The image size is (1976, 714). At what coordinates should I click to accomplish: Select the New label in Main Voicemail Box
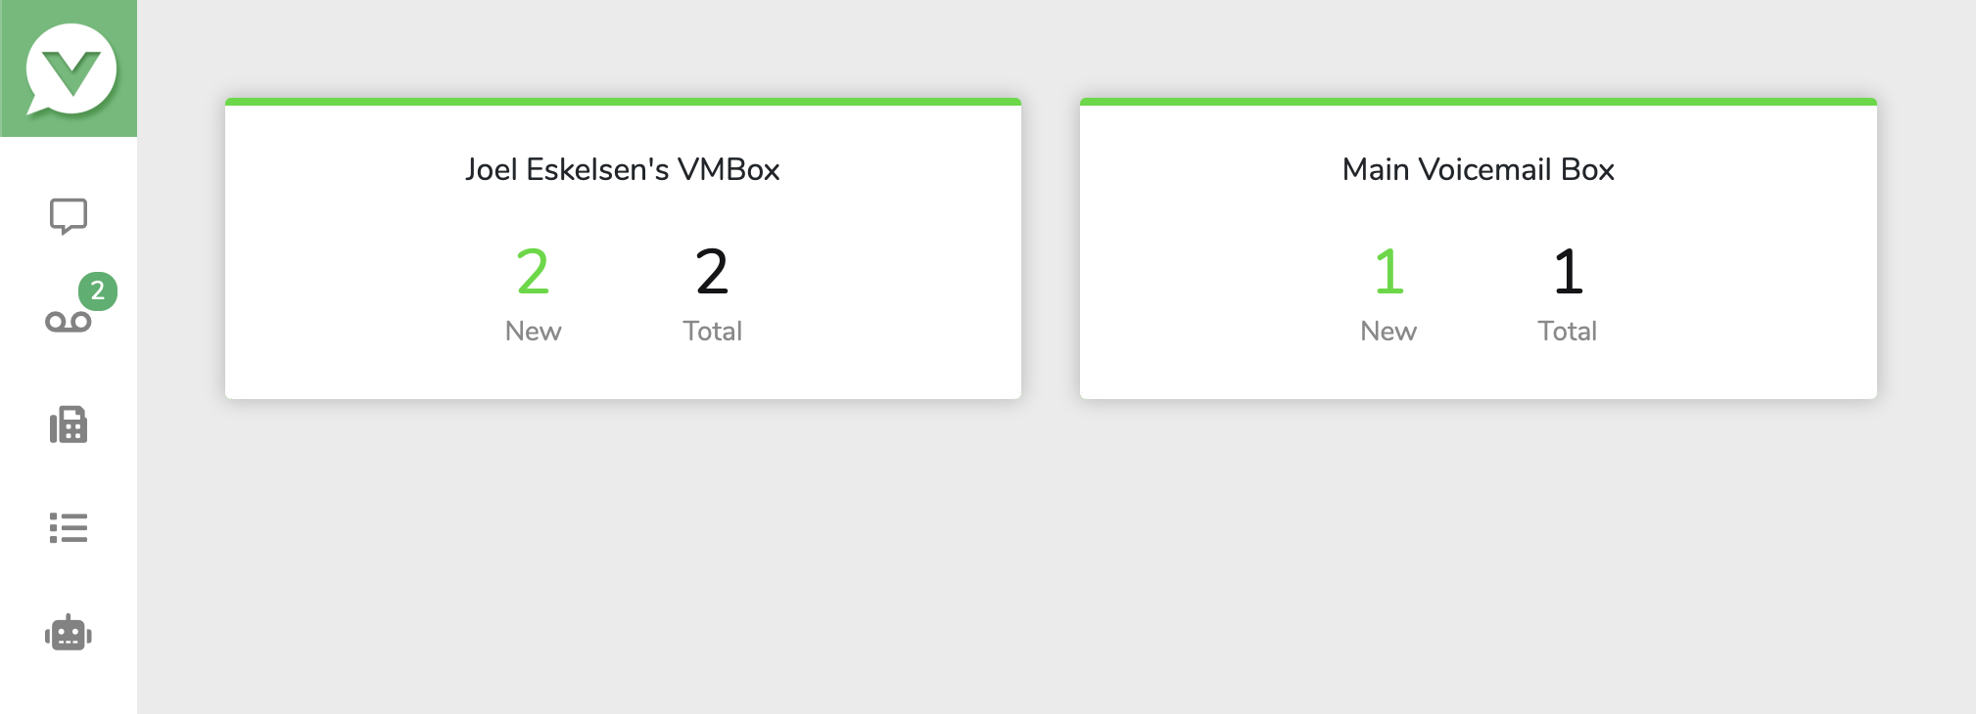[1388, 332]
